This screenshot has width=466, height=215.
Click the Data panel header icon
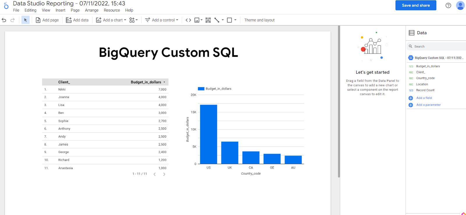coord(412,33)
